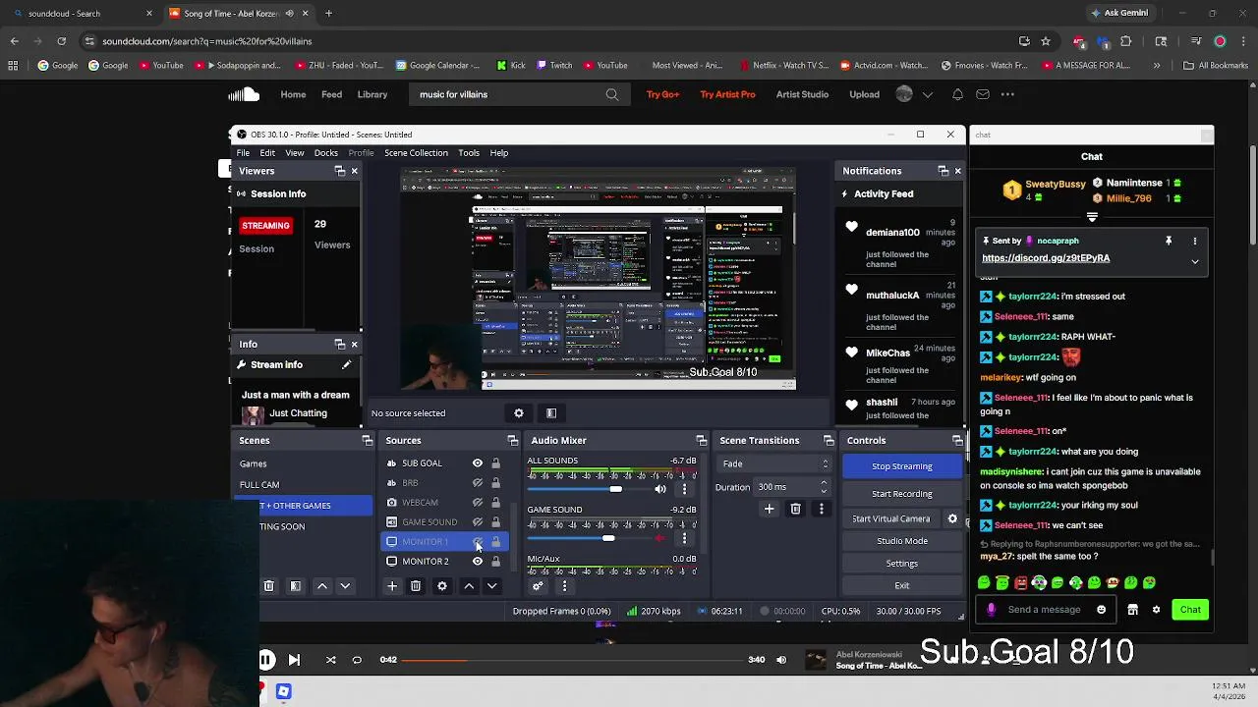The image size is (1258, 707).
Task: Click Studio Mode button
Action: pos(902,541)
